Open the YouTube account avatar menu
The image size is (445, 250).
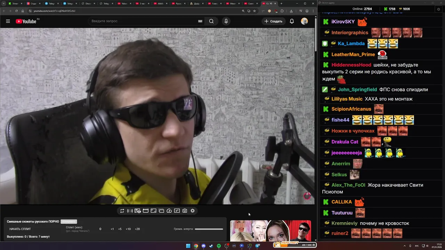pyautogui.click(x=304, y=21)
